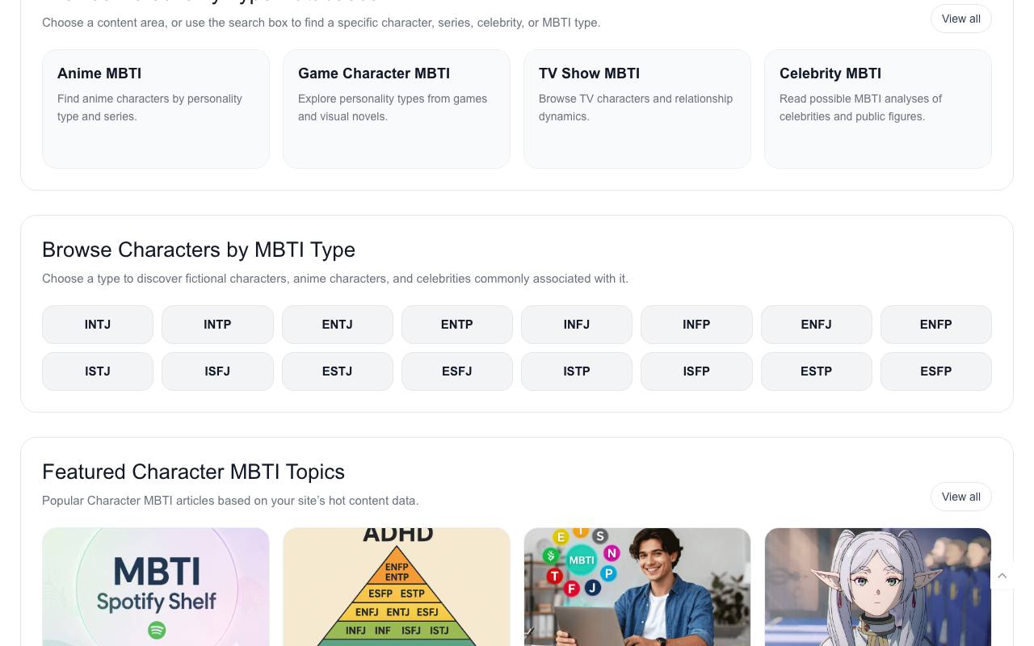Select the INTJ type button
The image size is (1034, 646).
point(98,325)
